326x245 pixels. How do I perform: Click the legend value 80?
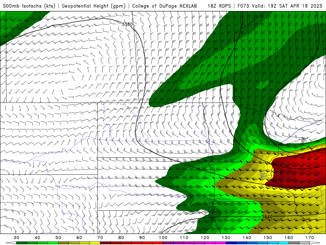coord(121,238)
